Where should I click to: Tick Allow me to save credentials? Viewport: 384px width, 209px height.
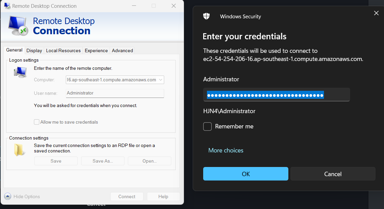click(x=37, y=122)
